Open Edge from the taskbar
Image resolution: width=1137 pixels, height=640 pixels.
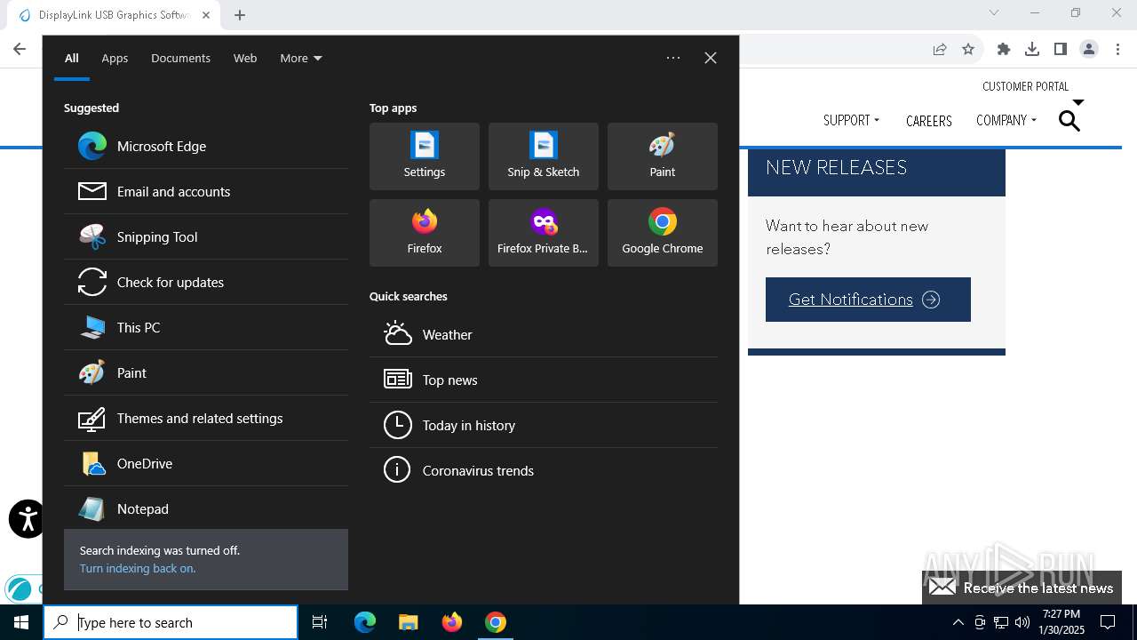point(365,622)
